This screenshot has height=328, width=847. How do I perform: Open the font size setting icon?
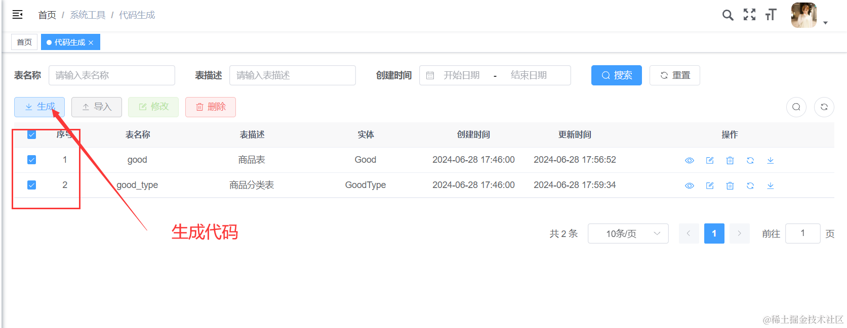(771, 15)
